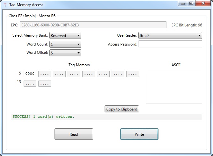This screenshot has width=213, height=156.
Task: Click the Tag Memory Access title bar icon
Action: 4,5
